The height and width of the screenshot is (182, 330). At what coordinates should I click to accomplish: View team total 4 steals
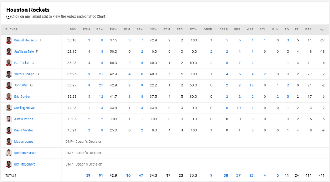(265, 175)
